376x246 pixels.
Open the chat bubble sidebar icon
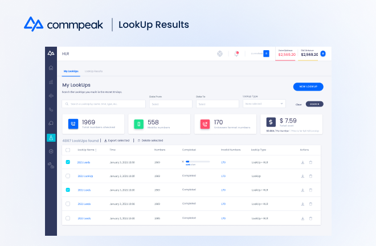point(51,123)
